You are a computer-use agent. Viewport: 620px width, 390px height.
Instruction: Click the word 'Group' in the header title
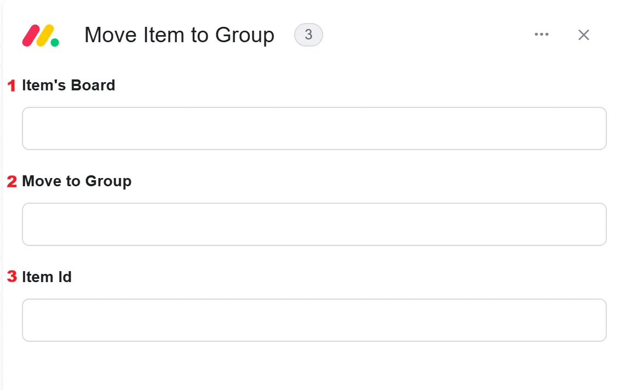click(245, 36)
